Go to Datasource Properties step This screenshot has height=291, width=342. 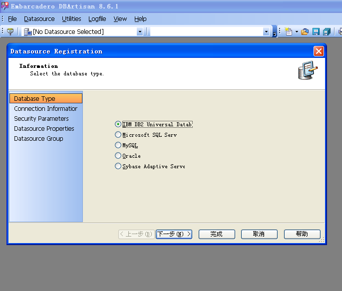coord(46,129)
